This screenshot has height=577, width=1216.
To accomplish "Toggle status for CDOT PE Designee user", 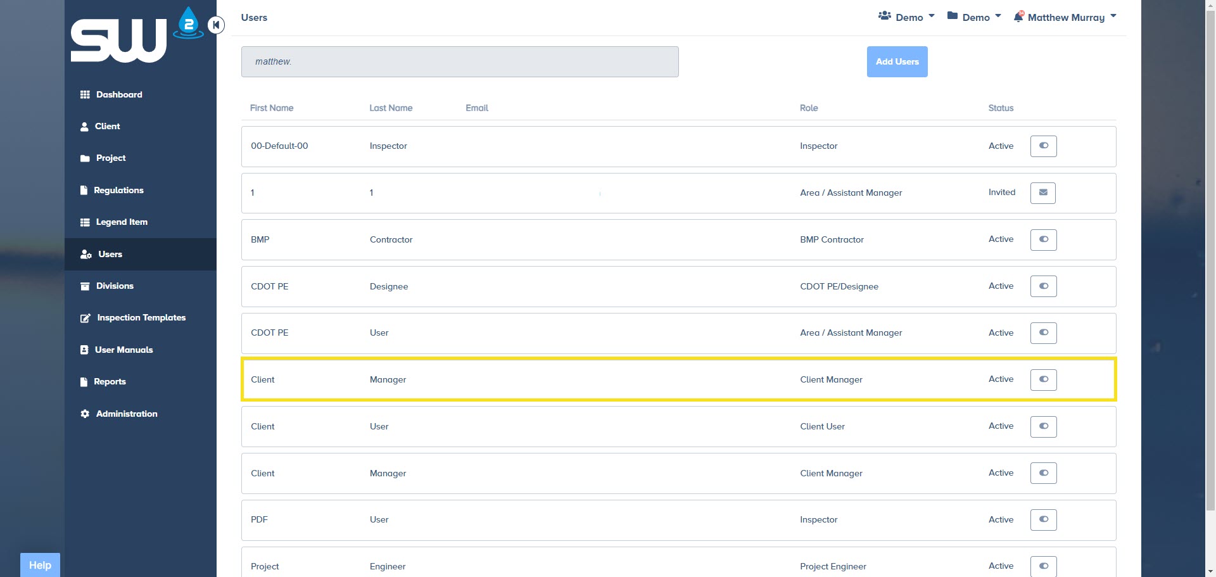I will click(x=1043, y=286).
